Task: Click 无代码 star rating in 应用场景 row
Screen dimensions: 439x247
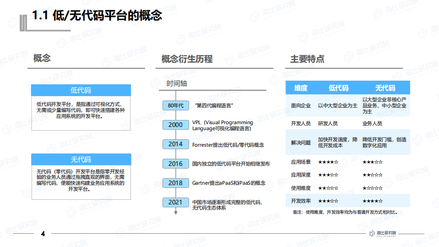Action: 372,162
